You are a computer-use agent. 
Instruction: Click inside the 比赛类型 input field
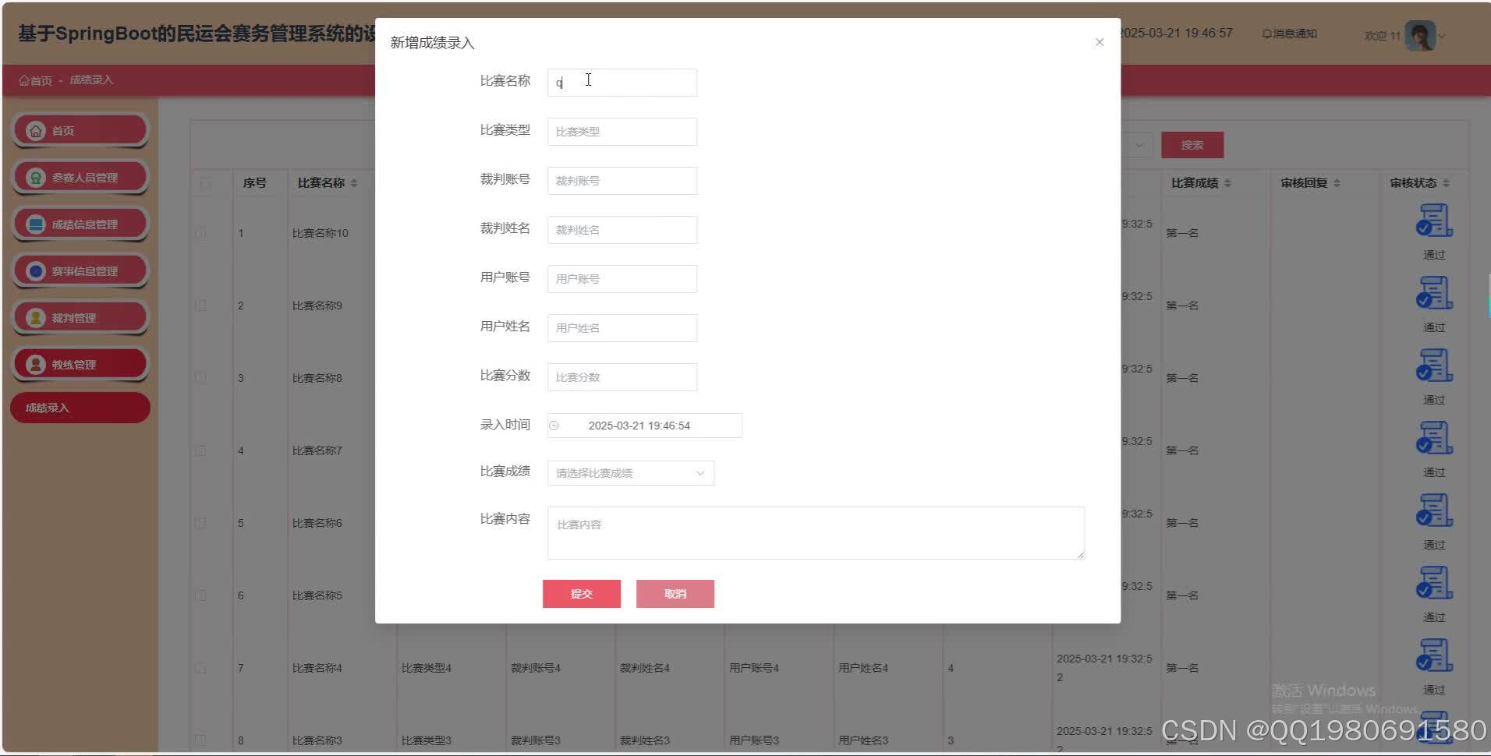coord(622,131)
